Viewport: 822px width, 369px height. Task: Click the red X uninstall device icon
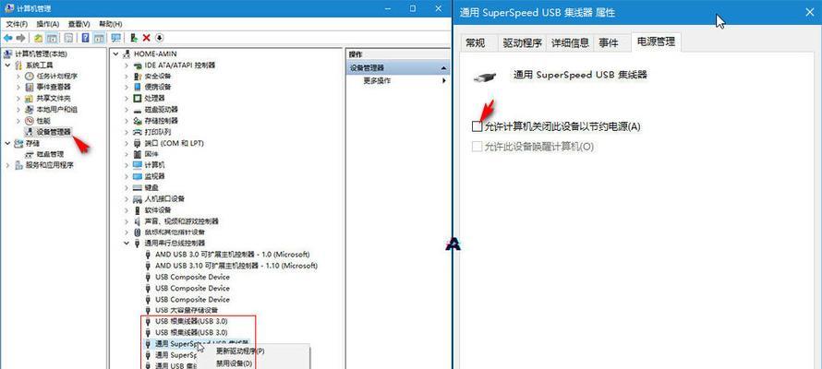pyautogui.click(x=146, y=38)
